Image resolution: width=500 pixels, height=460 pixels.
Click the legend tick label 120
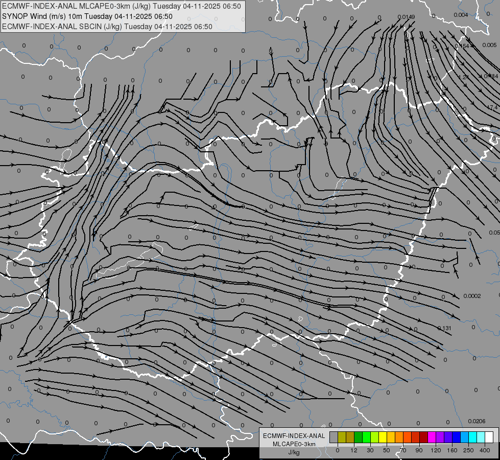436,450
